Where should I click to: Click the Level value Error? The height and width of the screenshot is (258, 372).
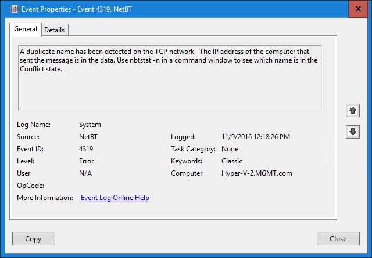pyautogui.click(x=86, y=161)
